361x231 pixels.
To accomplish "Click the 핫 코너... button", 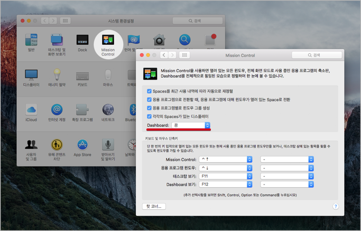I will [154, 206].
